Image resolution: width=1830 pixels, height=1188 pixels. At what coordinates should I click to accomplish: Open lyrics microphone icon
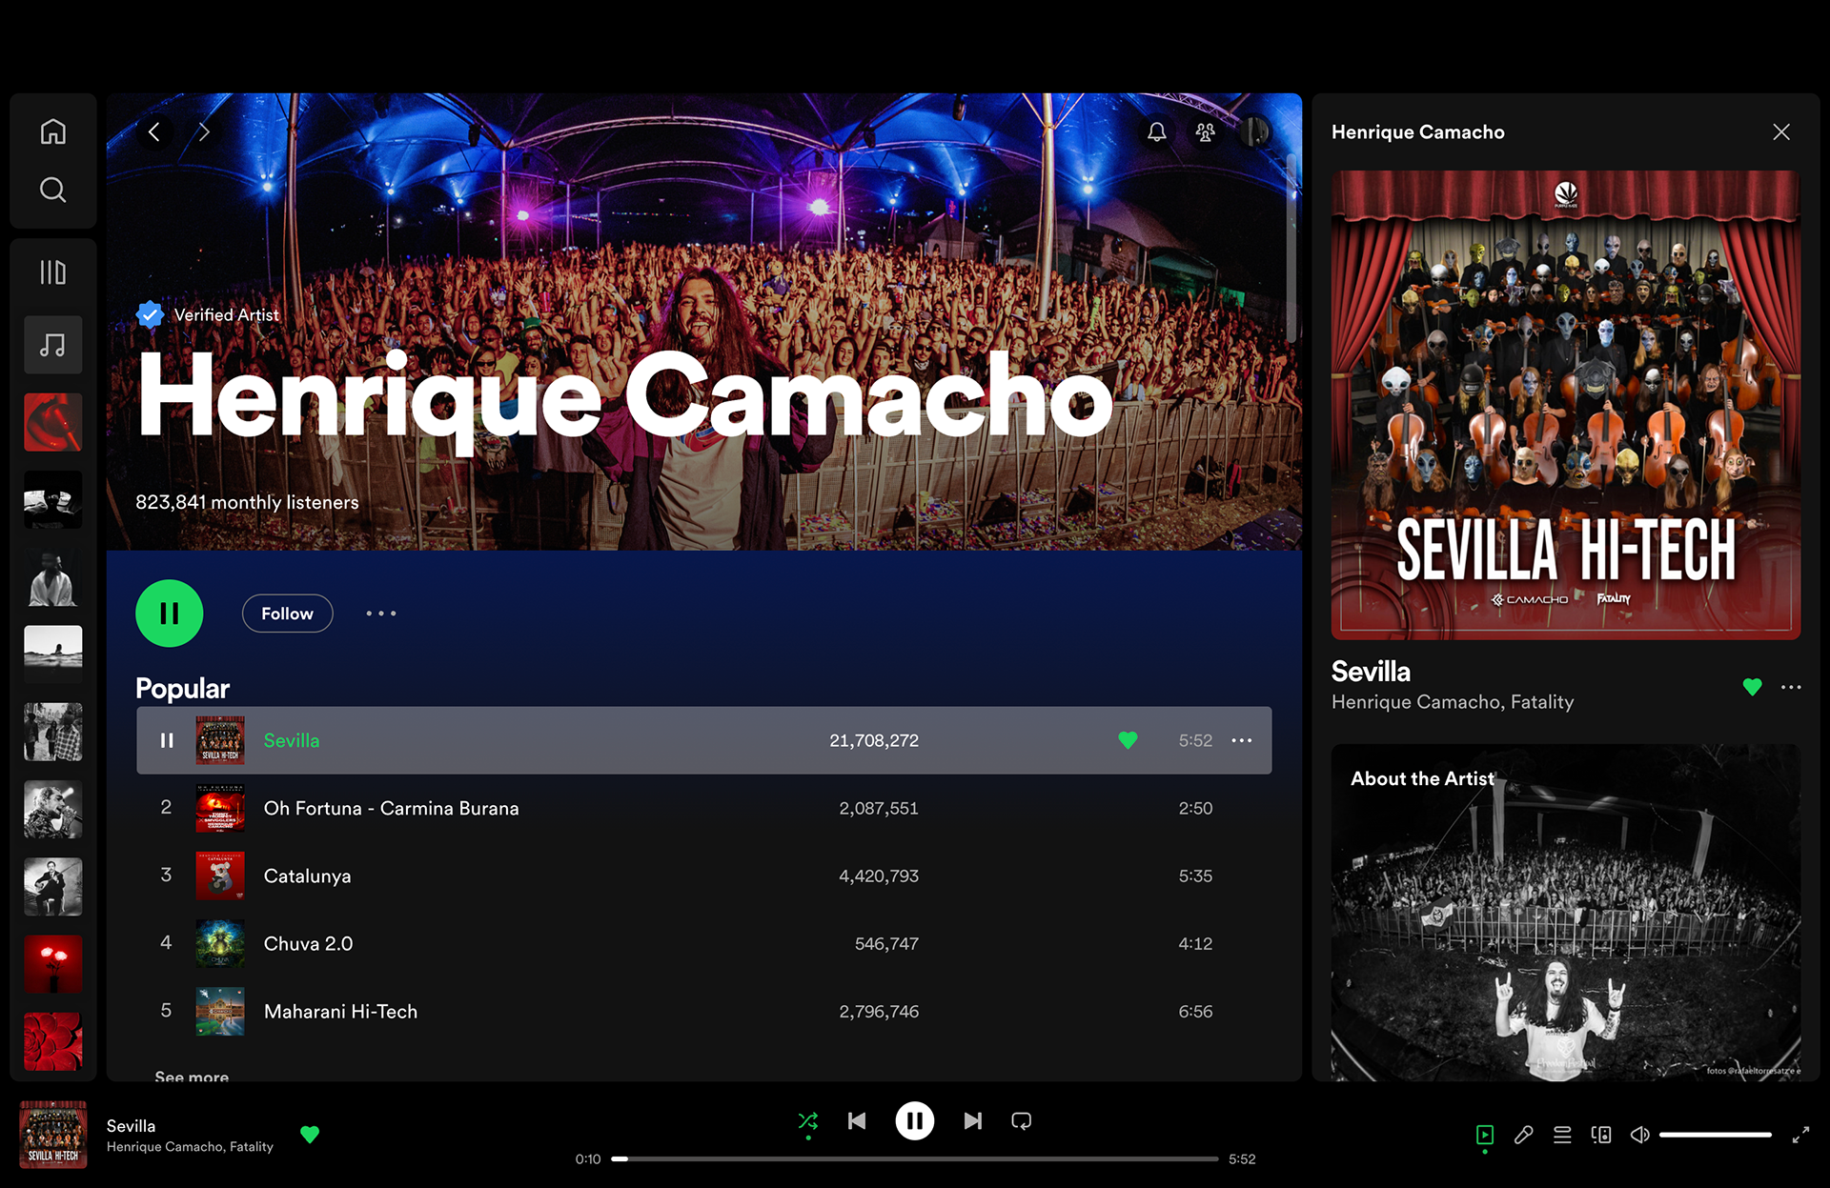[1524, 1135]
